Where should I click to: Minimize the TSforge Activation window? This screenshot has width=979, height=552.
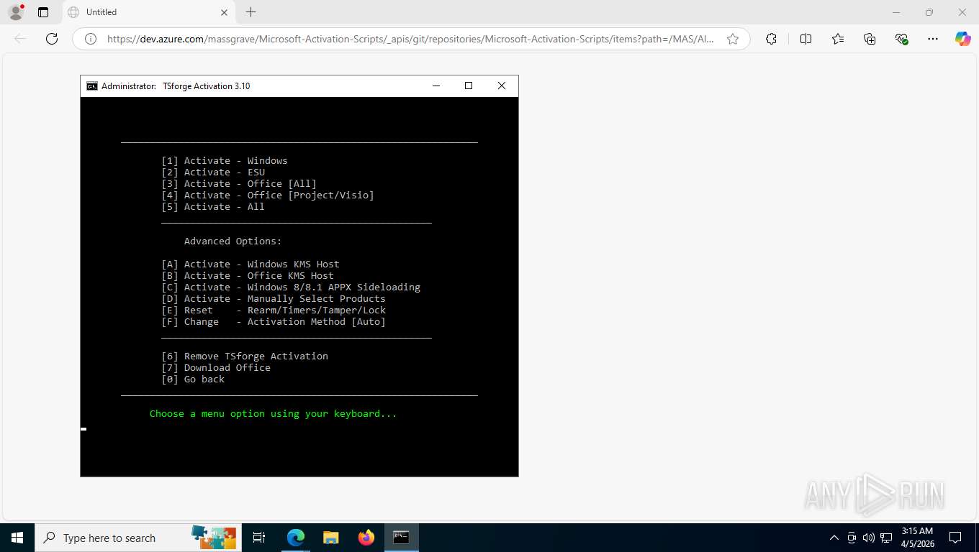436,86
